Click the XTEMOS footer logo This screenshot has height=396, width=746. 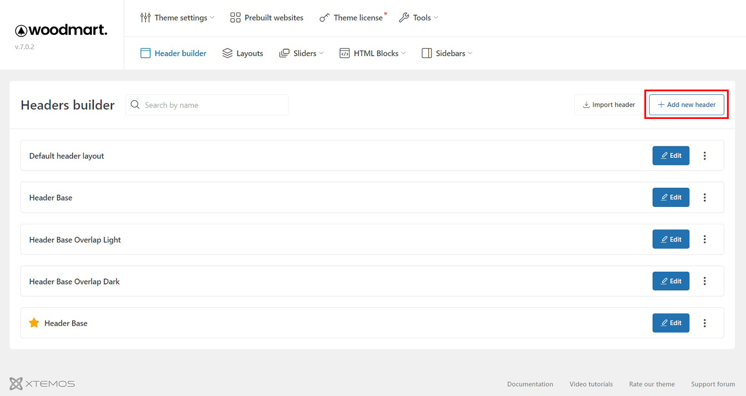(42, 383)
